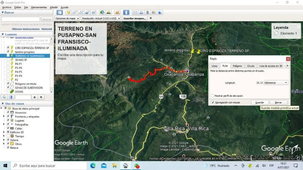Switch to the Círculo tab in Regla
Screen dimensions: 303x170
(251, 66)
